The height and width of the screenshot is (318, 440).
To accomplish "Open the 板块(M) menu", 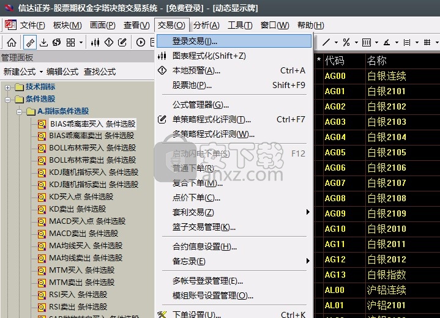I will coord(67,25).
